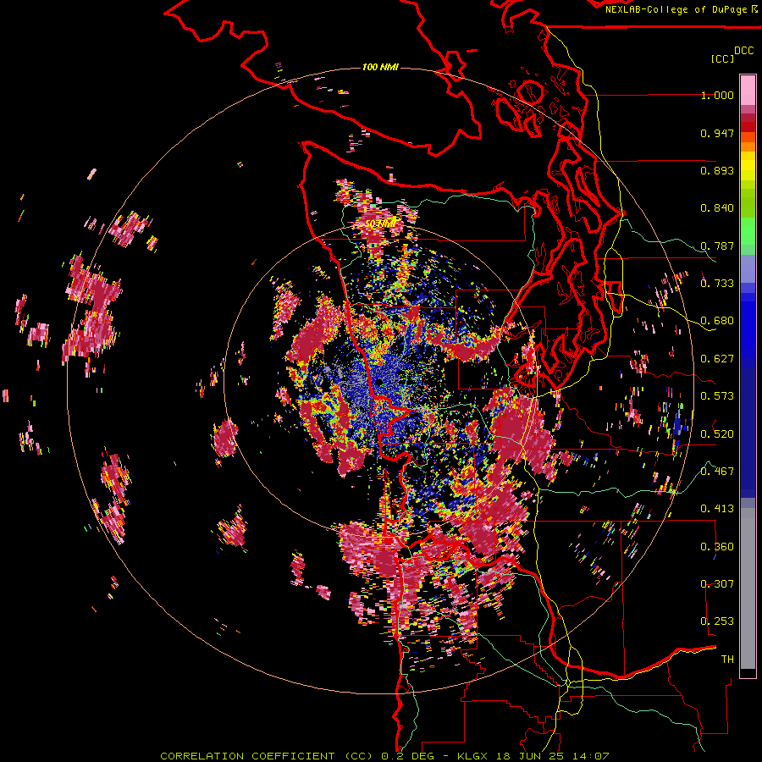Pick the light pink top color-bar segment
The width and height of the screenshot is (762, 762).
[748, 90]
